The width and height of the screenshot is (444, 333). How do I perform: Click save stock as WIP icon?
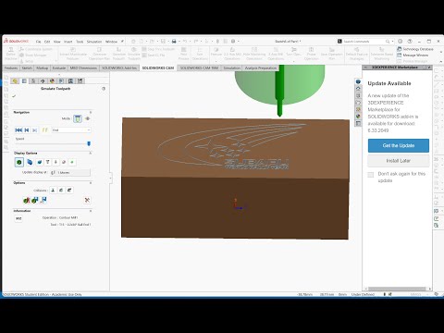(x=35, y=201)
